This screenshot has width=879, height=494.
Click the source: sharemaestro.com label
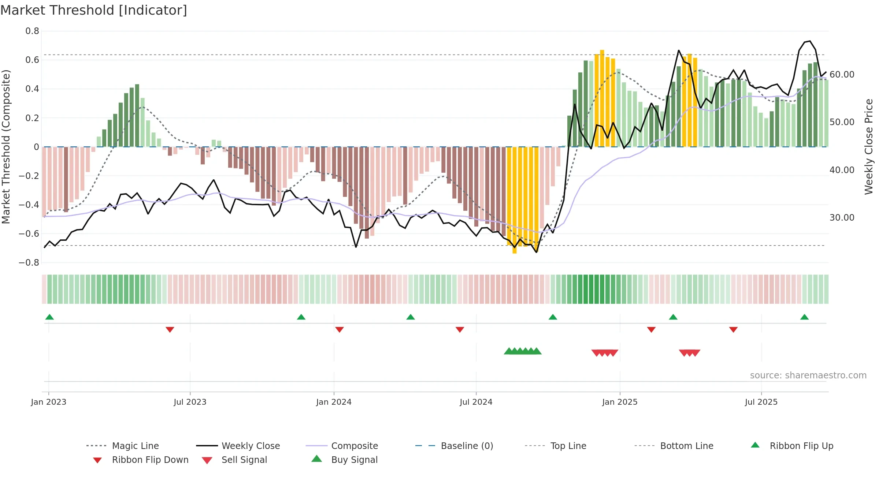click(808, 375)
